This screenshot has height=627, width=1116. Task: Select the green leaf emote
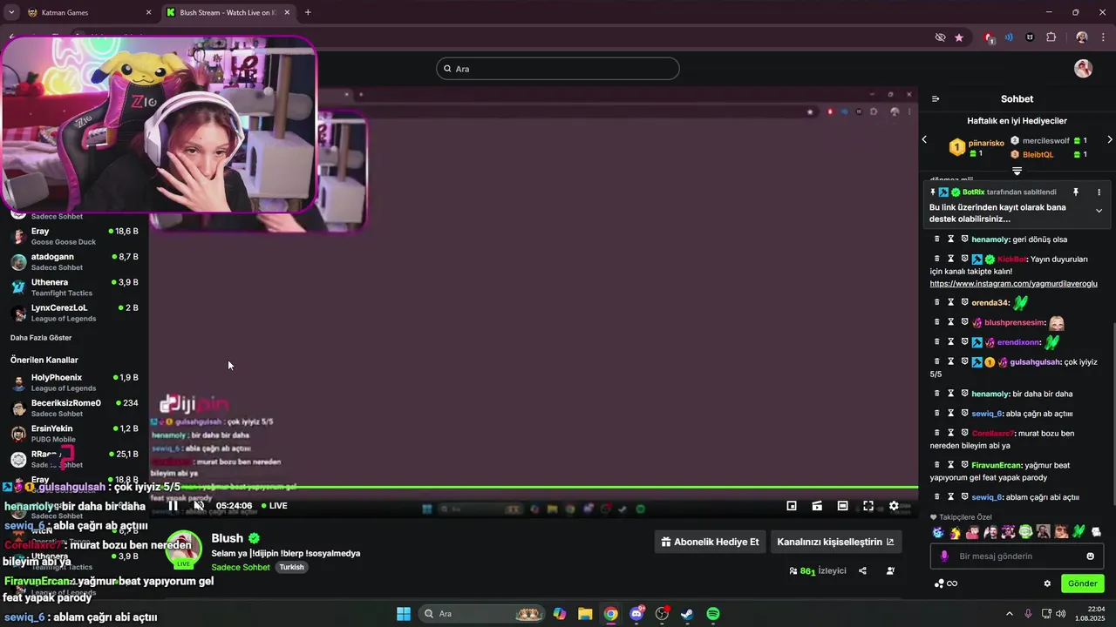point(1079,532)
